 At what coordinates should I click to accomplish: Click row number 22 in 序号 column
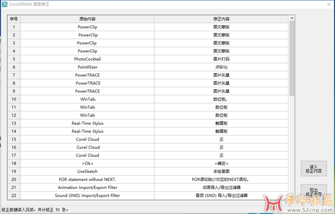point(14,196)
